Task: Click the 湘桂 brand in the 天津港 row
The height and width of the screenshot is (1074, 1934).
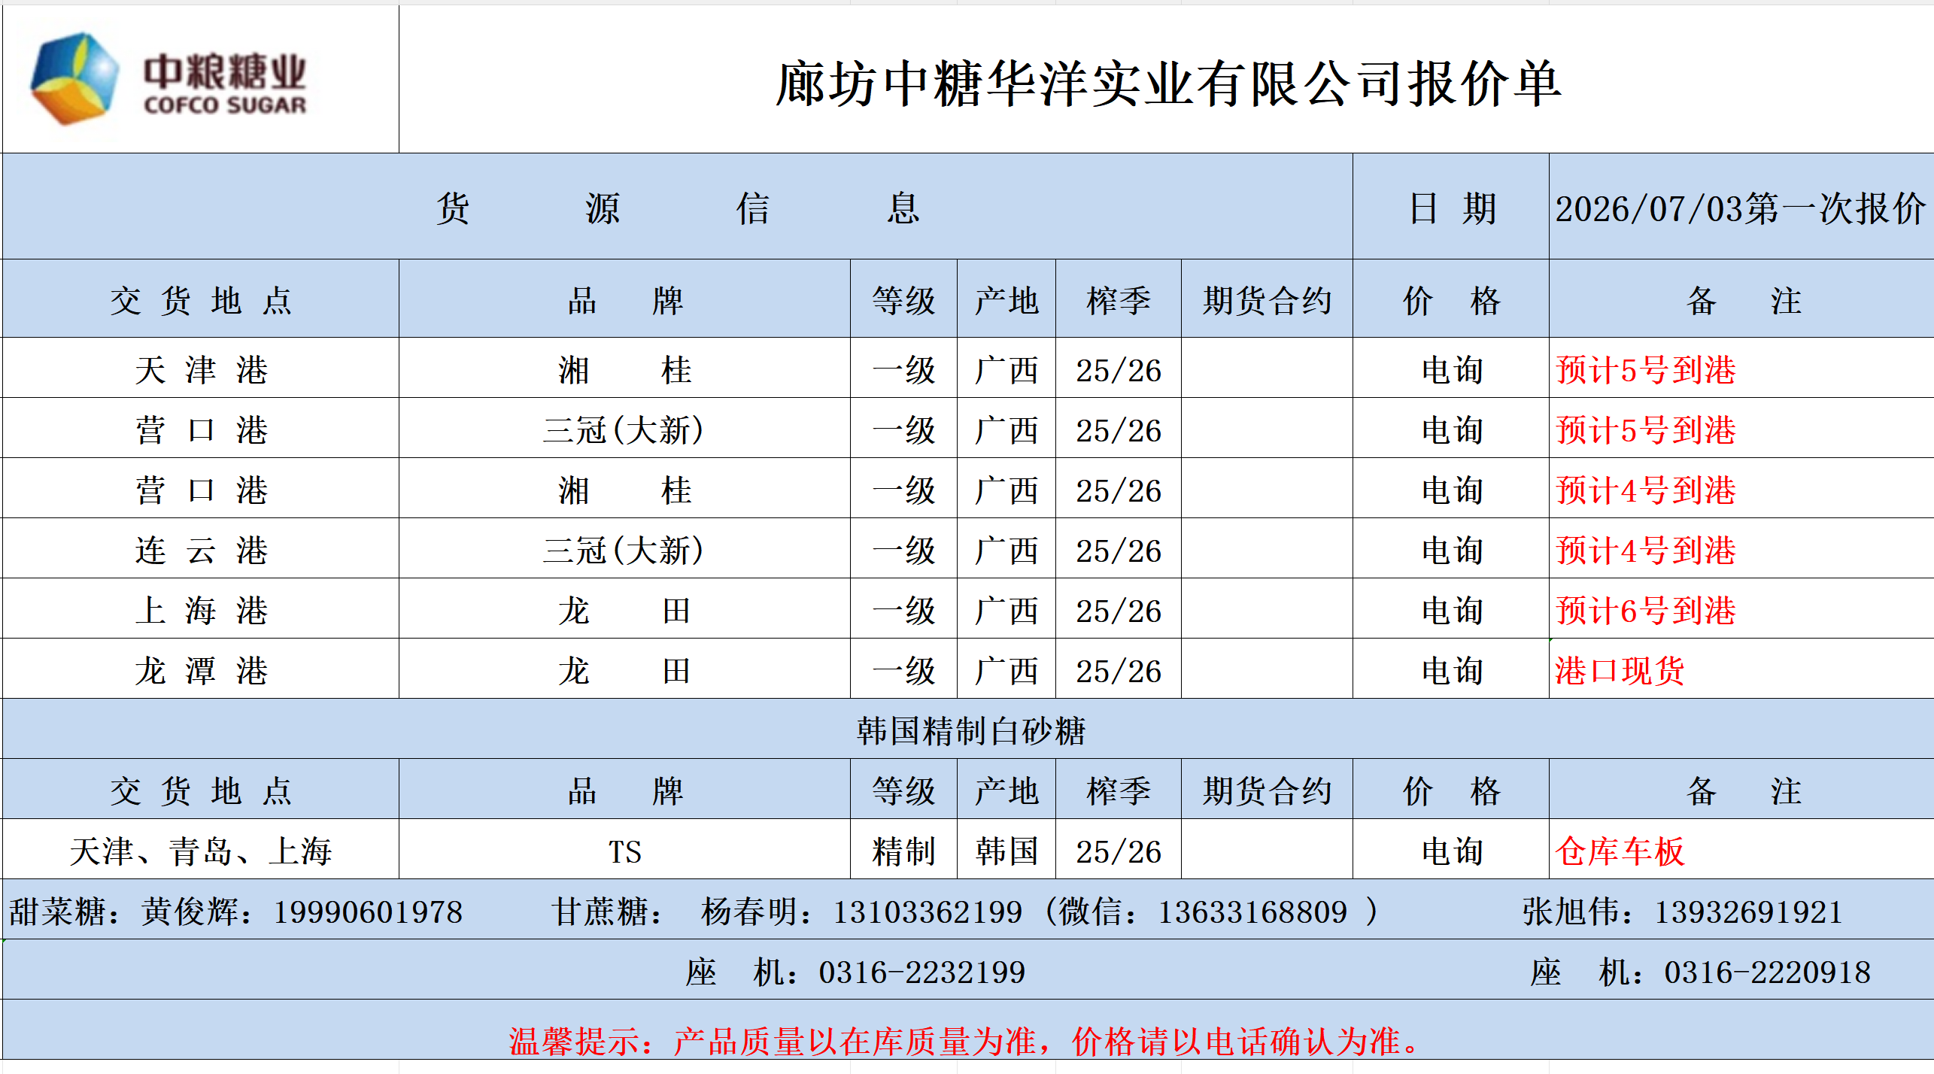Action: [624, 369]
